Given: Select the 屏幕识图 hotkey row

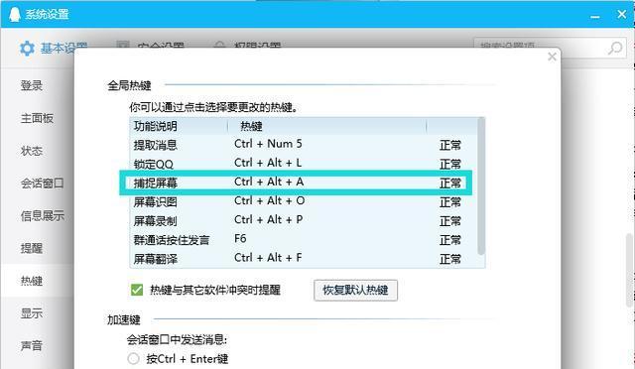Looking at the screenshot, I should [304, 201].
